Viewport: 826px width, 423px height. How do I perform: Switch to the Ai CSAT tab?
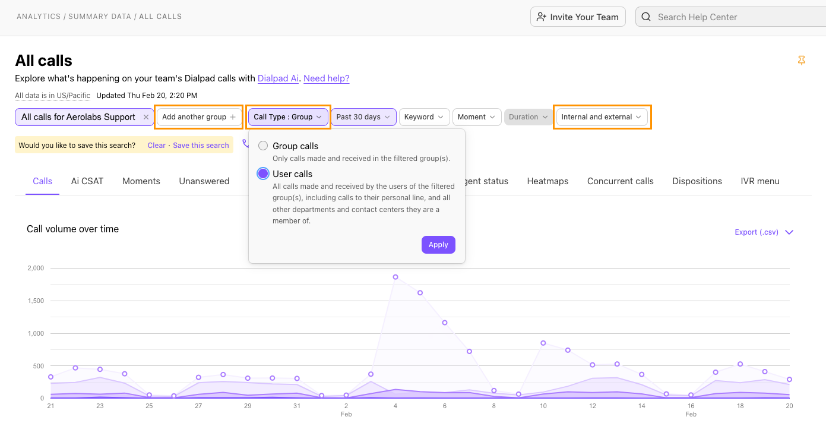[x=87, y=181]
